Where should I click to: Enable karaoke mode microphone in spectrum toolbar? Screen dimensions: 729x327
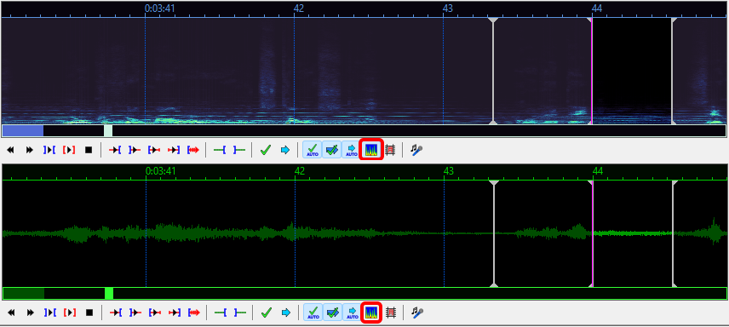(416, 150)
